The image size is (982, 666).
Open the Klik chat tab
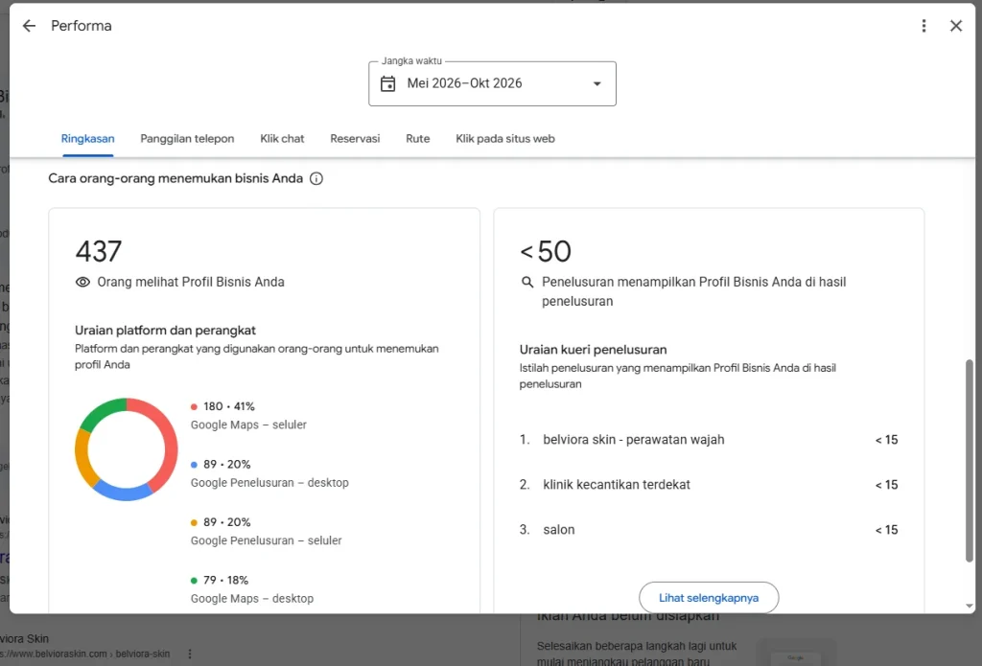283,138
